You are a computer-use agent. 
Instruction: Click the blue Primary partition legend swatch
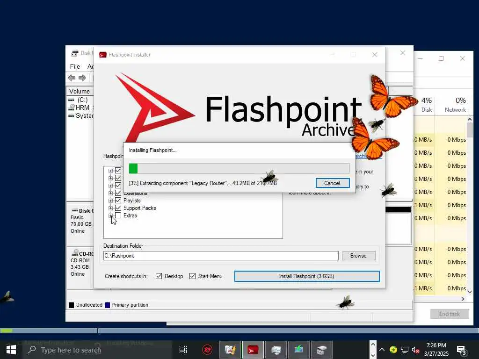108,305
